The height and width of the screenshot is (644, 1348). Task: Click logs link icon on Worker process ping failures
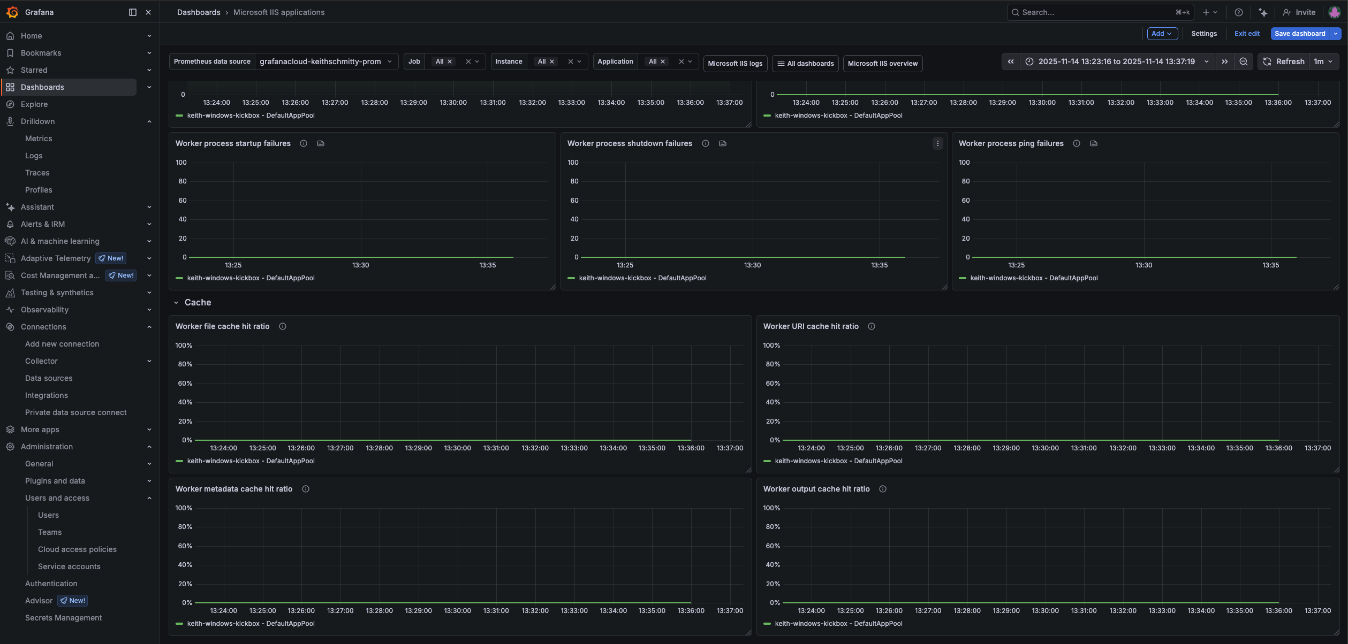[1094, 143]
